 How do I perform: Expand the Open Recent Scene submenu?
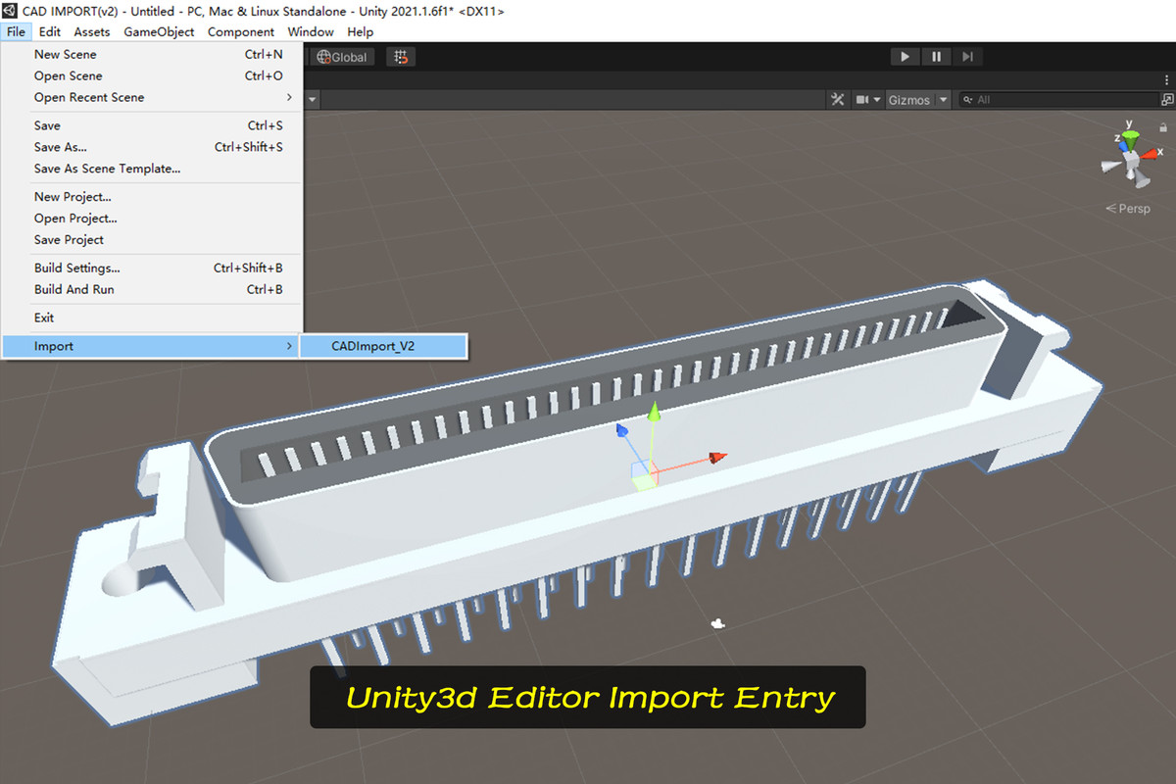click(152, 97)
